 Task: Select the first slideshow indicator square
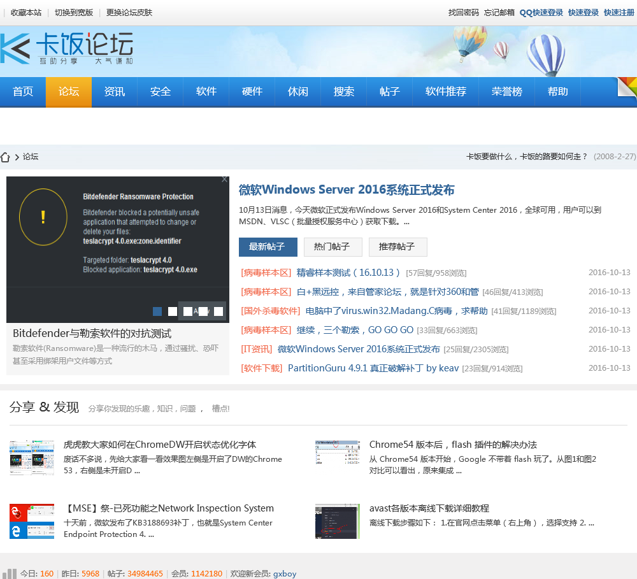157,311
